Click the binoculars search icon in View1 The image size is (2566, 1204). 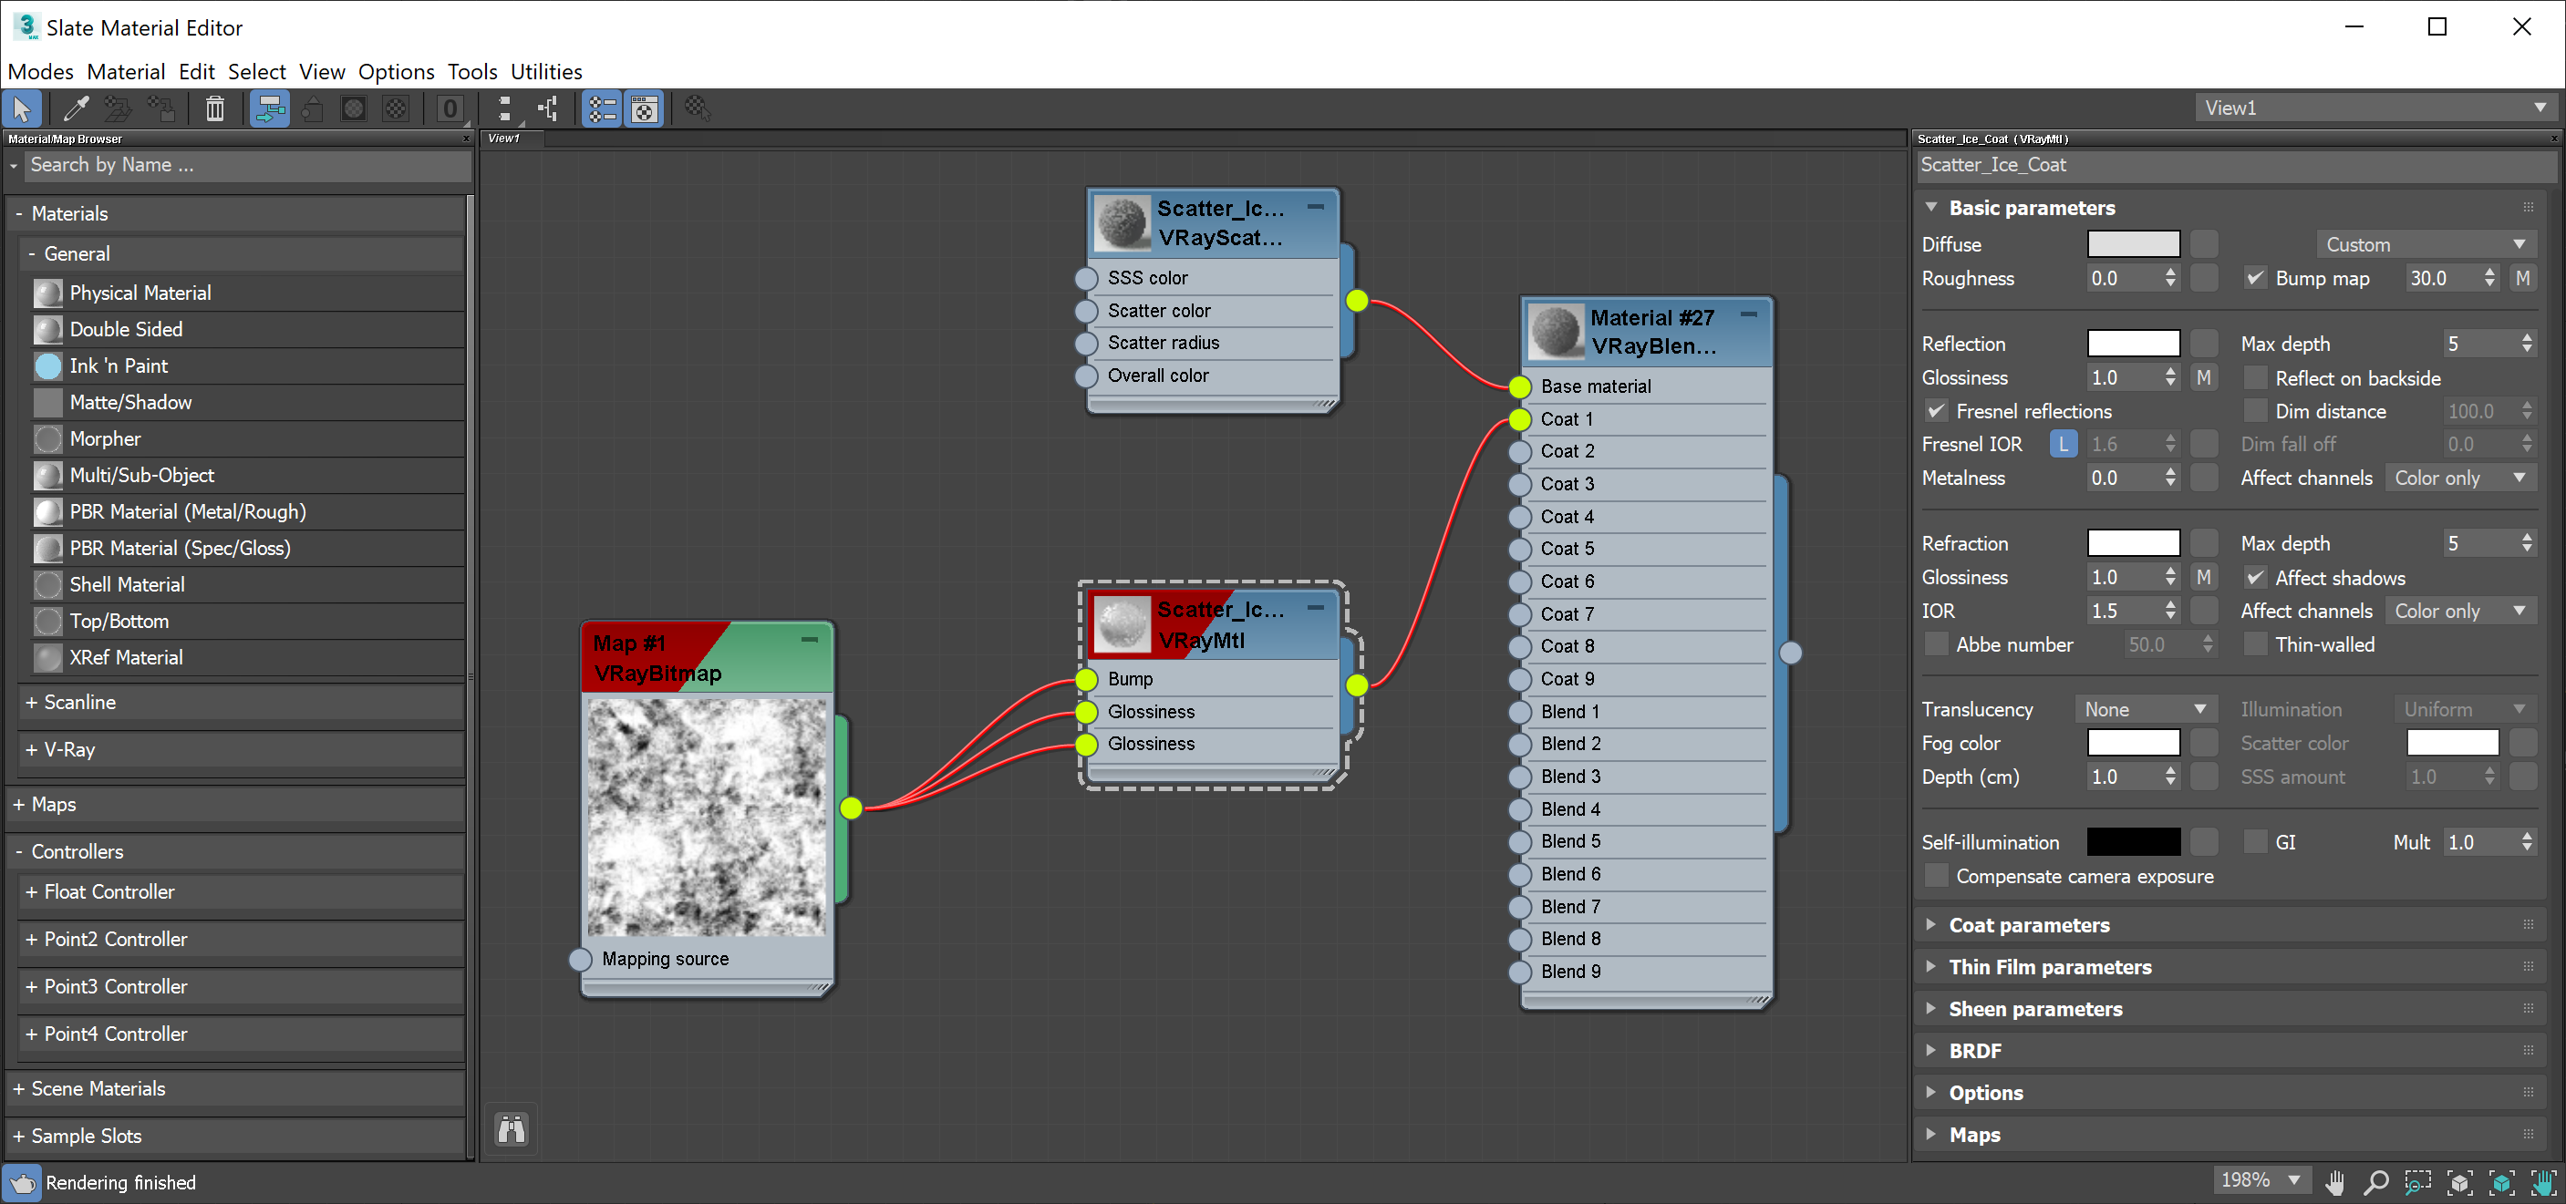(510, 1129)
